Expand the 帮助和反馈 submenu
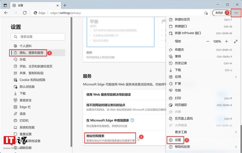Screen dimensions: 242x153 pyautogui.click(x=203, y=147)
